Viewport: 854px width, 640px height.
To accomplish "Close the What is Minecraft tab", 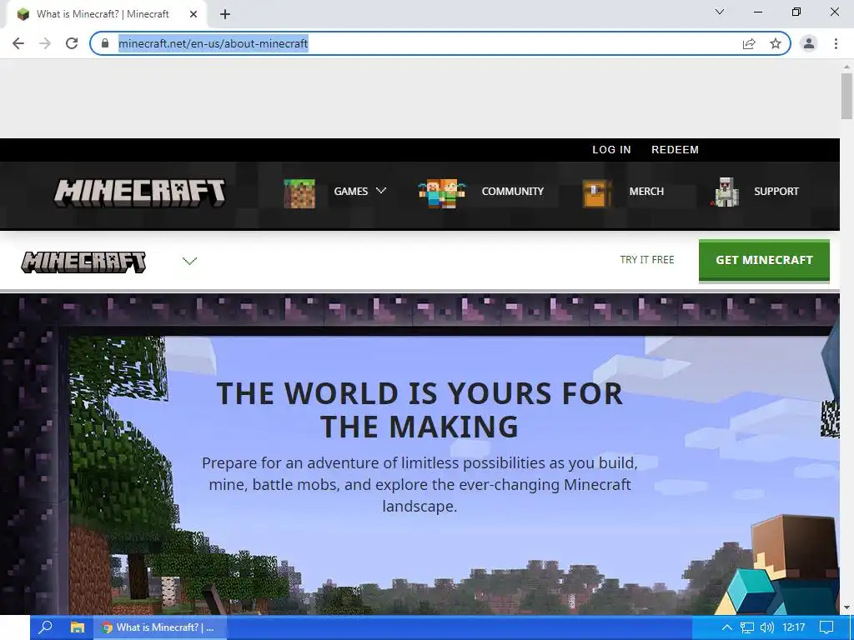I will click(193, 15).
